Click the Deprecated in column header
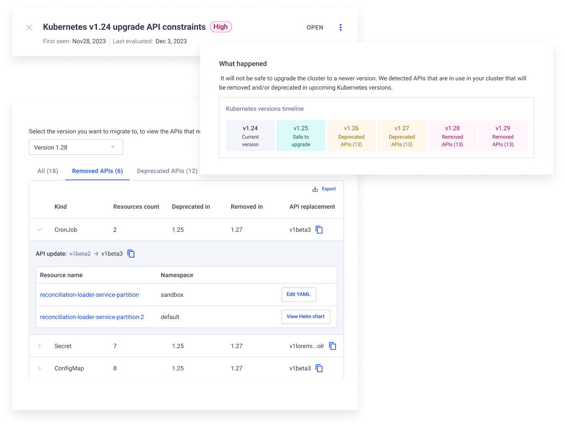Image resolution: width=565 pixels, height=427 pixels. coord(191,207)
